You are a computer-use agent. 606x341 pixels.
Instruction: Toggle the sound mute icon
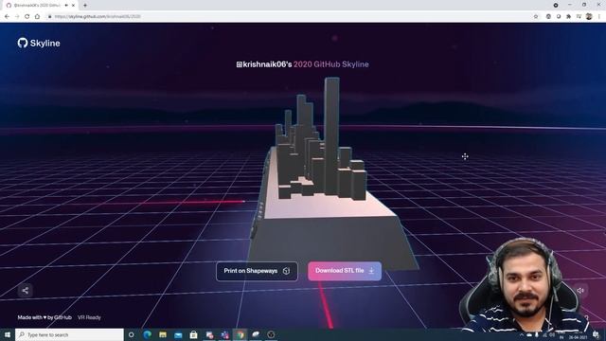click(x=580, y=291)
